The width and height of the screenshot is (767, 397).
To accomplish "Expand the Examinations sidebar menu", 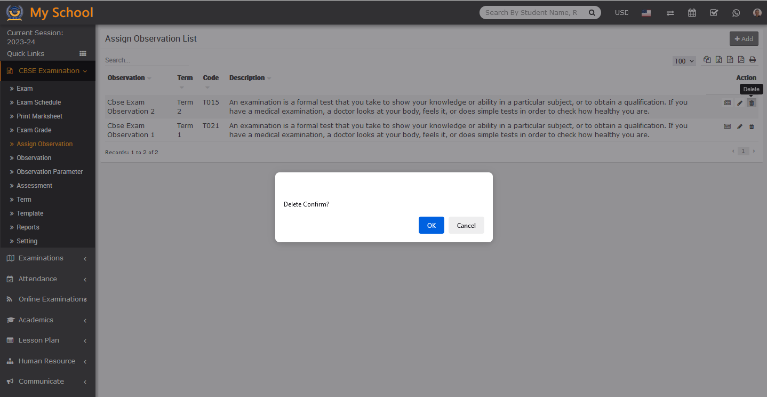I will click(47, 258).
